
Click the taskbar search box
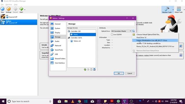[x=29, y=101]
